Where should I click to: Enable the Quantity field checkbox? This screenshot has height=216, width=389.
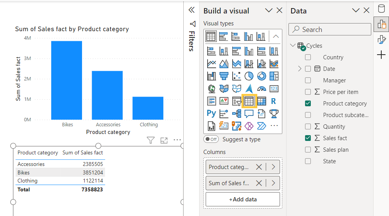pyautogui.click(x=308, y=127)
